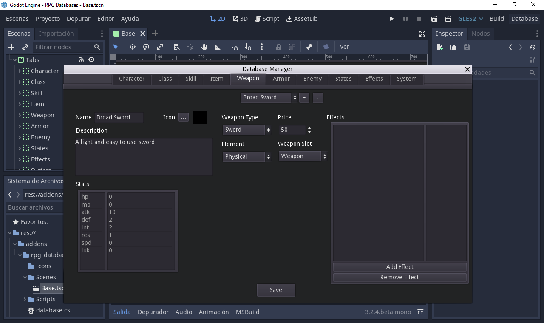This screenshot has width=544, height=323.
Task: Select the arrow Select Mode tool
Action: coord(116,47)
